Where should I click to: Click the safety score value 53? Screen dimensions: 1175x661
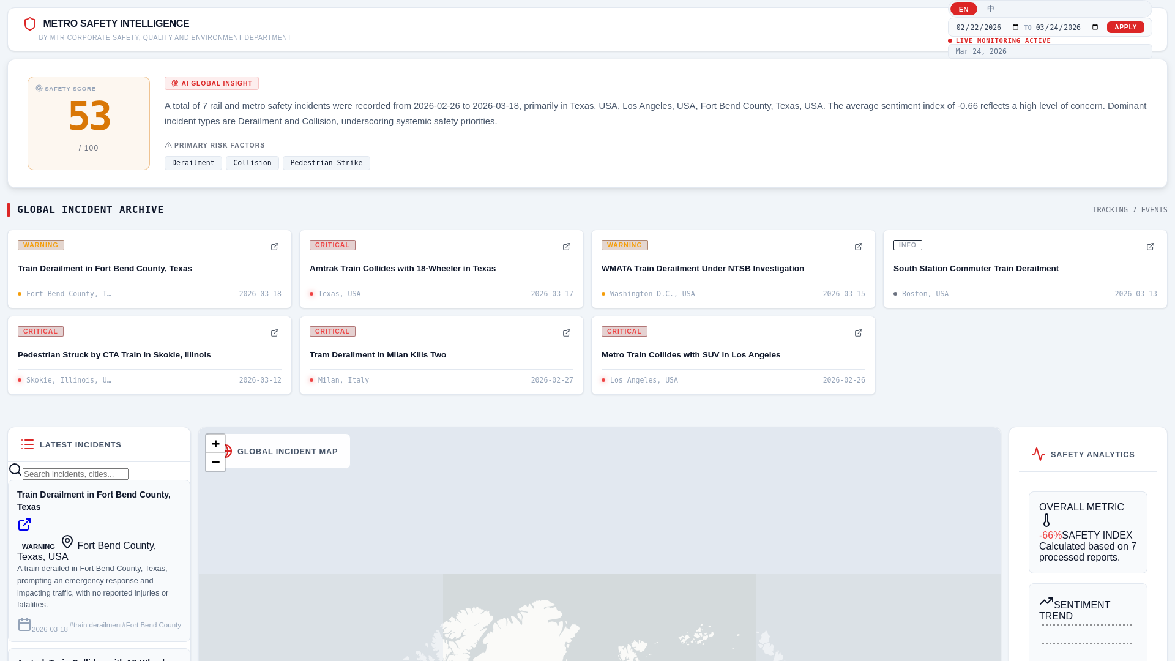(89, 116)
